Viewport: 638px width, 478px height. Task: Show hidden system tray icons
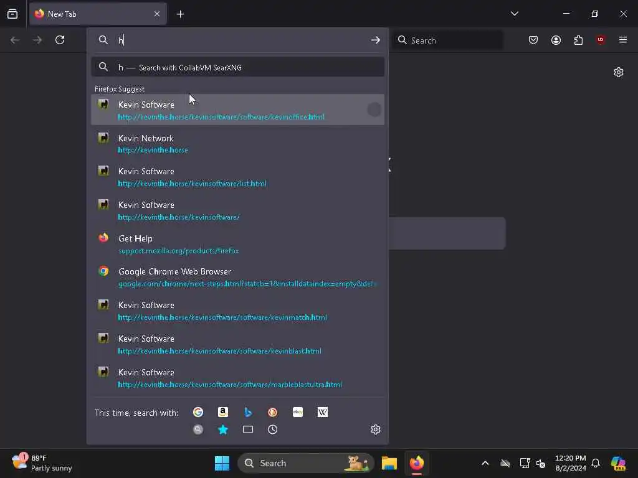click(x=485, y=463)
